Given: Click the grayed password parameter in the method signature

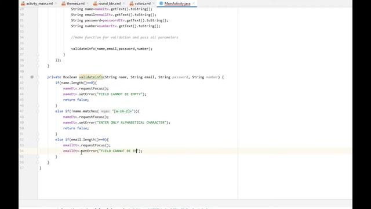Looking at the screenshot, I should click(x=180, y=77).
